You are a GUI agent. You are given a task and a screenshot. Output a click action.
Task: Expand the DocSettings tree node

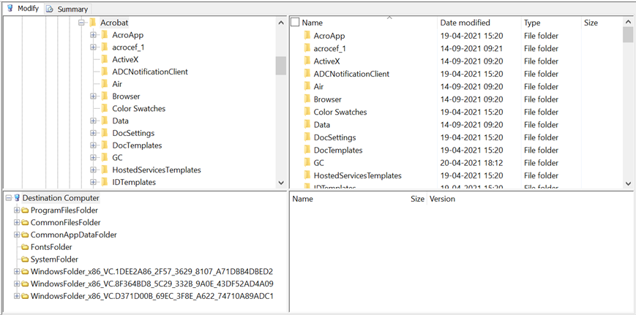93,133
